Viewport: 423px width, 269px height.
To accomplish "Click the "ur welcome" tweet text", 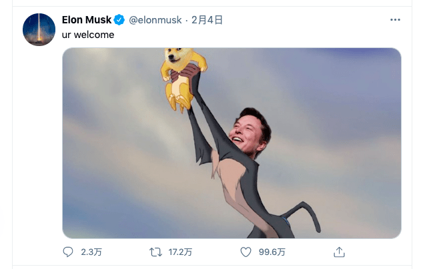I will pyautogui.click(x=88, y=35).
